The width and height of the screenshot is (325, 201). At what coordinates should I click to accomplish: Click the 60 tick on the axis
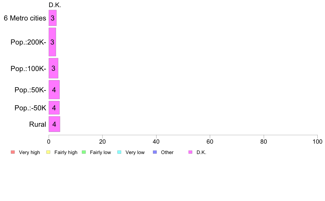[x=210, y=141]
